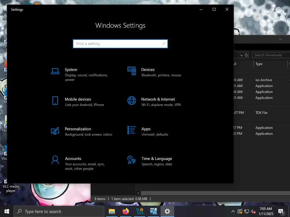
Task: Open System settings laptop icon
Action: pos(55,71)
